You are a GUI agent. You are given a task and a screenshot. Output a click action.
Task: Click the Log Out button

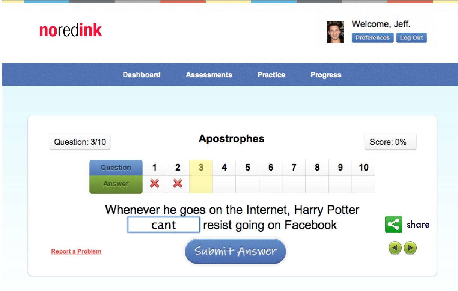coord(411,38)
